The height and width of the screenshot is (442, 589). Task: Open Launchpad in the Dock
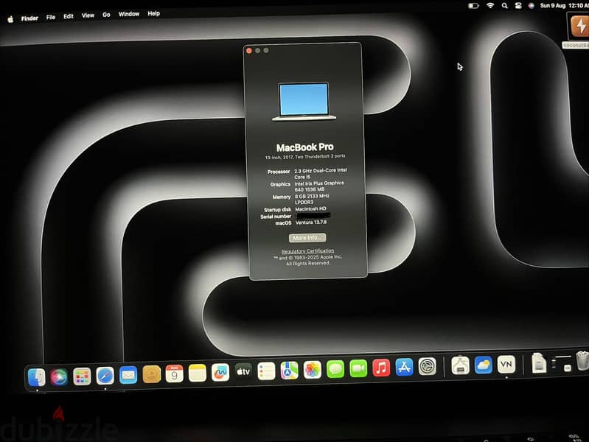click(x=82, y=376)
